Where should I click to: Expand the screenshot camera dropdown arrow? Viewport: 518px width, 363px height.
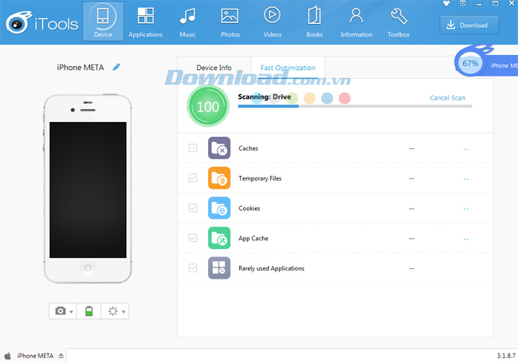pyautogui.click(x=71, y=311)
